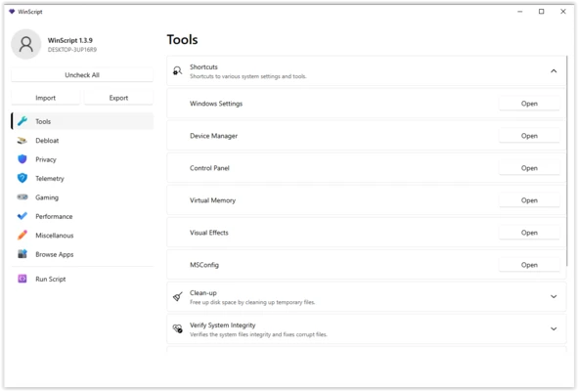The height and width of the screenshot is (391, 578).
Task: Navigate to the Performance page
Action: (x=82, y=216)
